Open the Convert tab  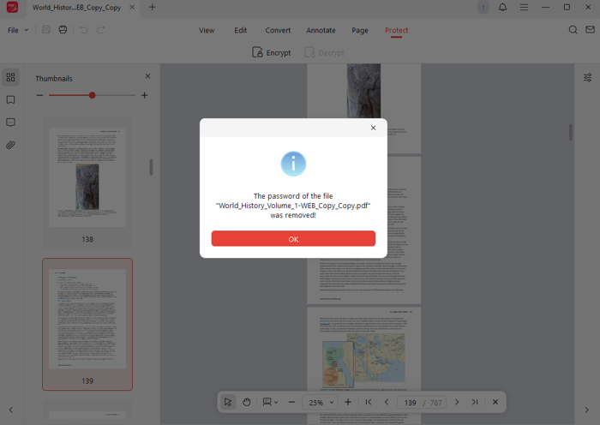click(278, 30)
